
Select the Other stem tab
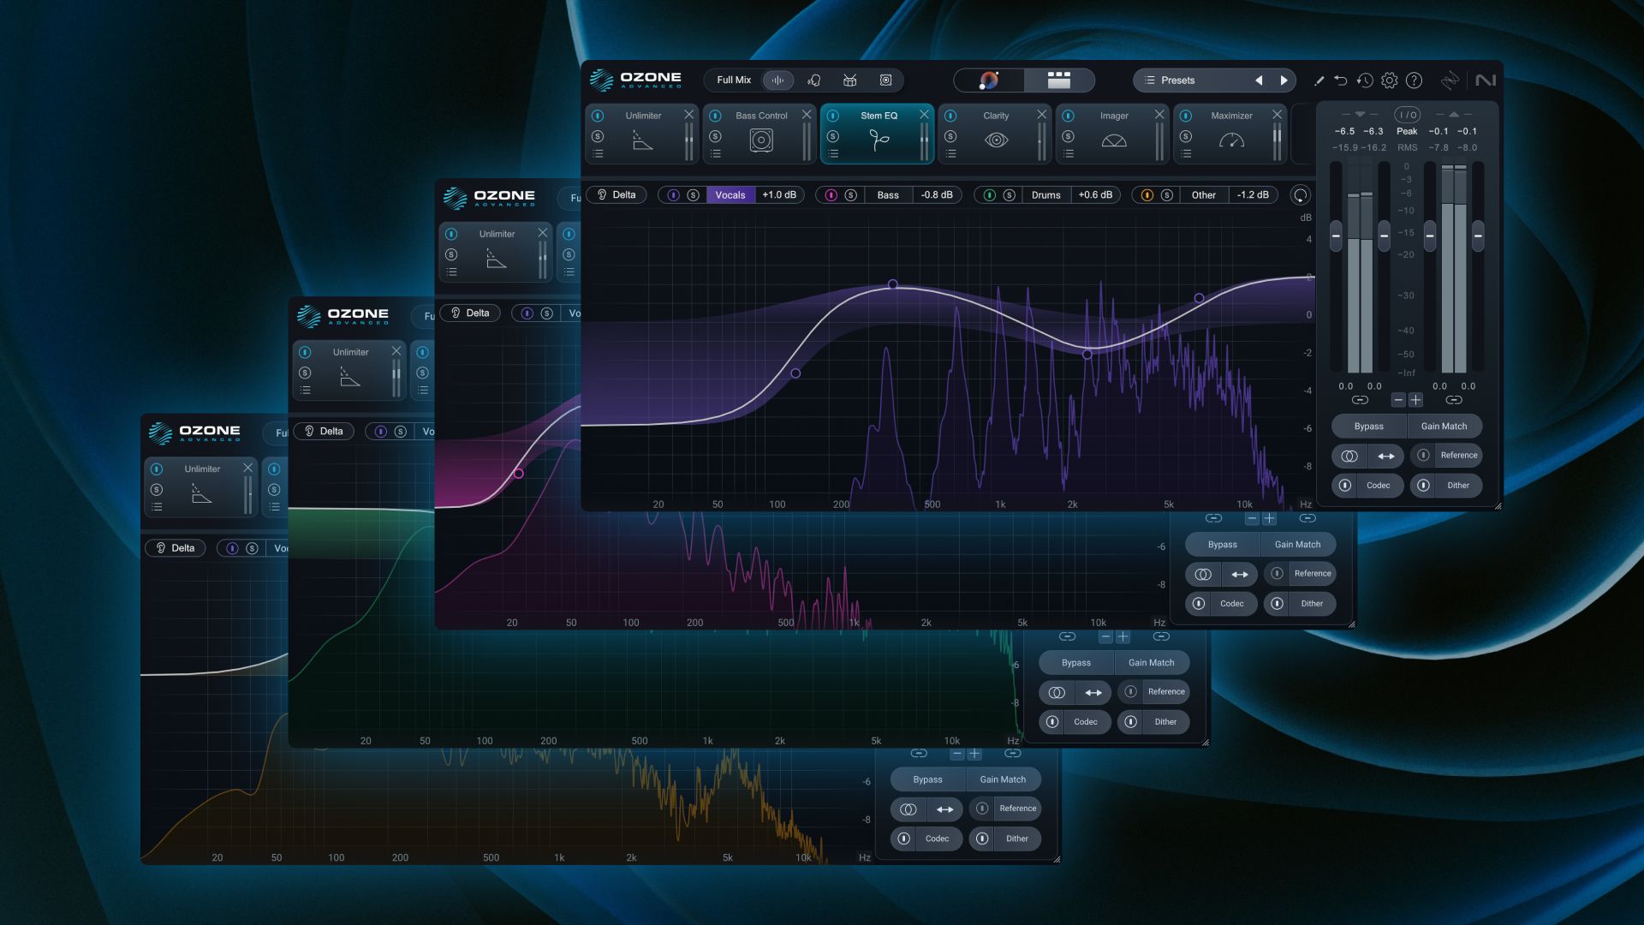coord(1203,194)
